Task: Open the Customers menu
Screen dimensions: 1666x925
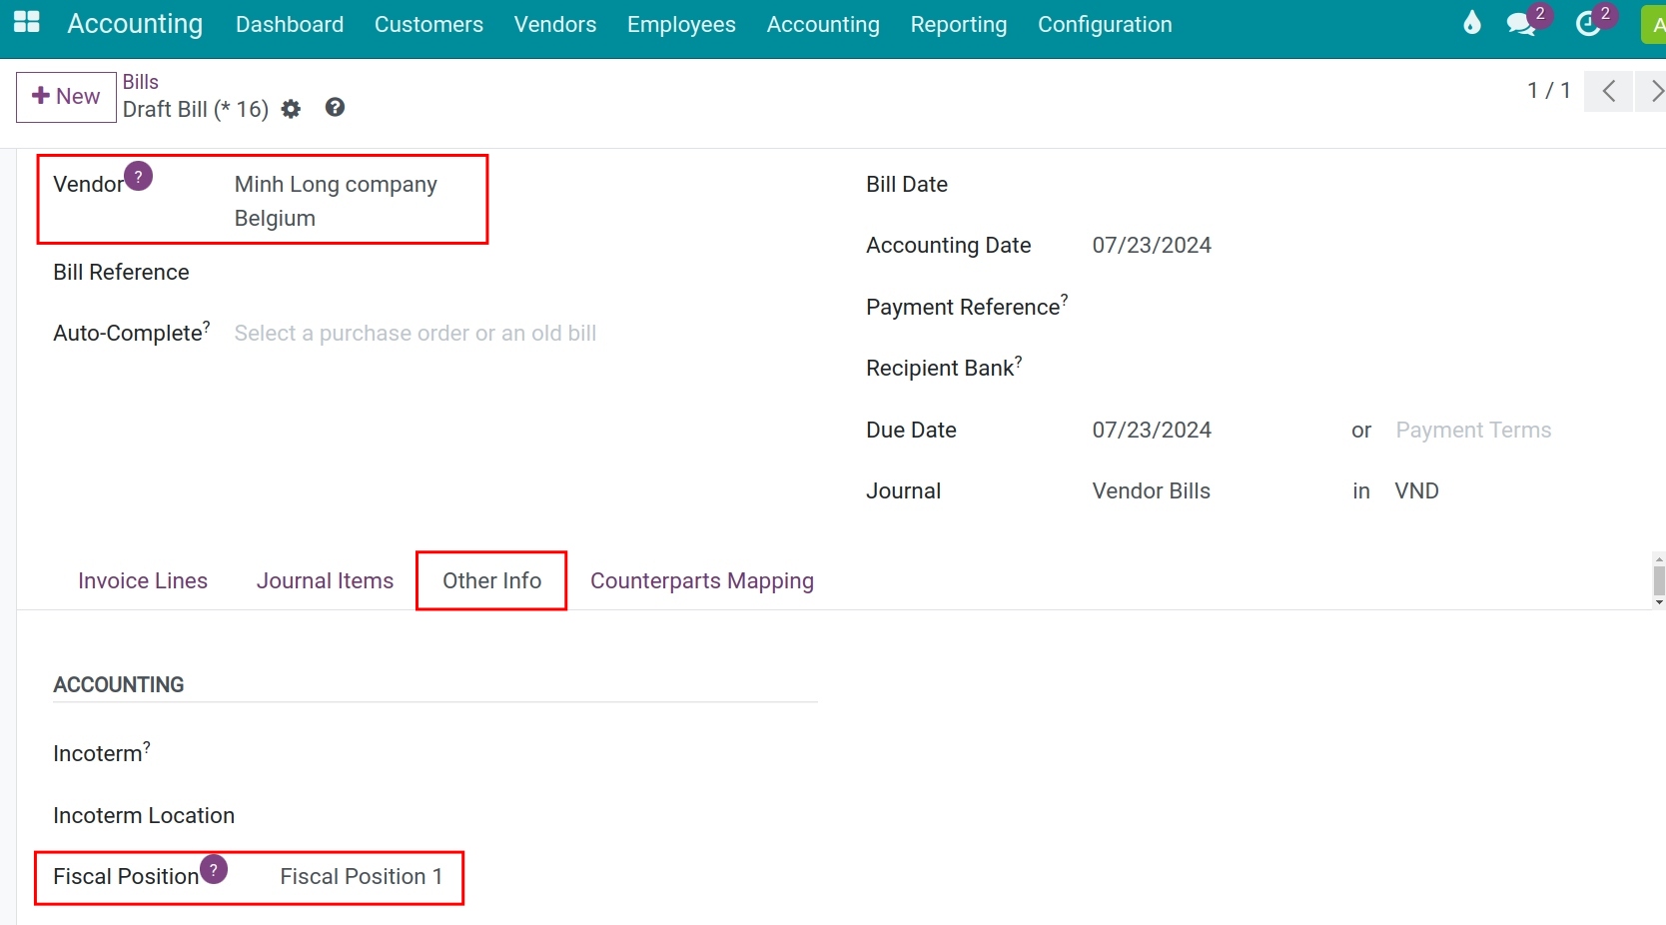Action: (x=428, y=24)
